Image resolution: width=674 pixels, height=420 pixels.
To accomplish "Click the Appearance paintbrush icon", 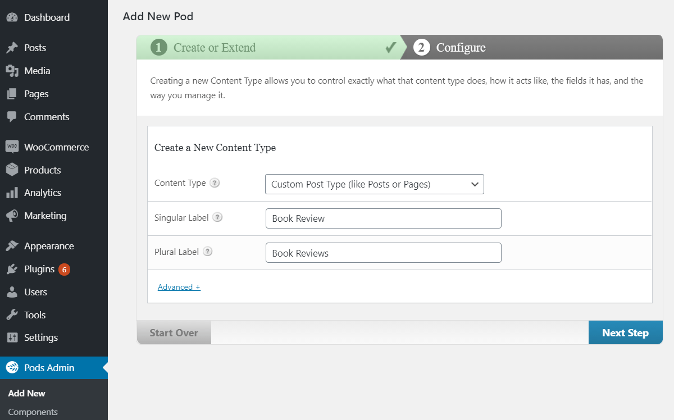I will [12, 245].
